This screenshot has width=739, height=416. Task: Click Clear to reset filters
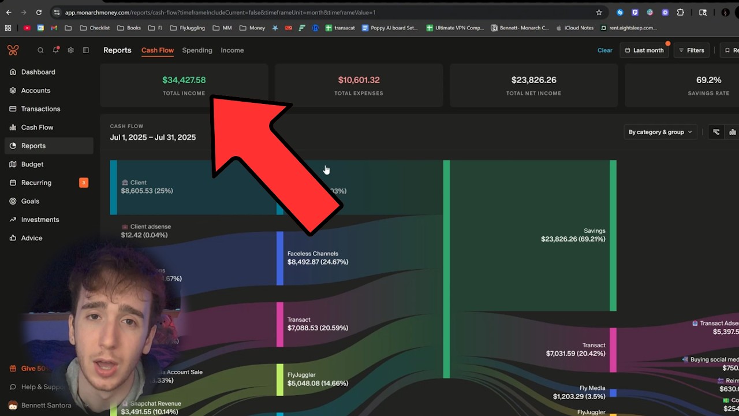click(x=604, y=50)
